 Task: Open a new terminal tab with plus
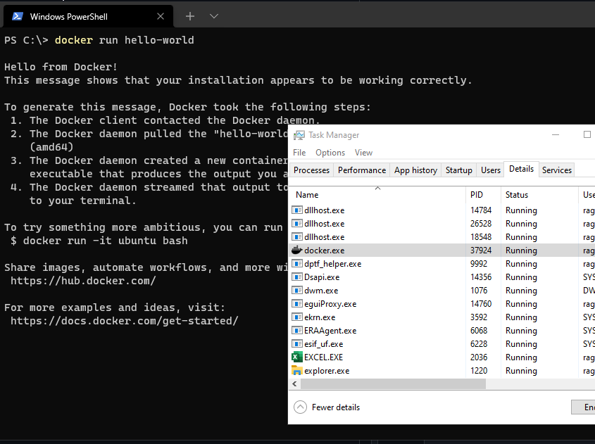click(190, 16)
